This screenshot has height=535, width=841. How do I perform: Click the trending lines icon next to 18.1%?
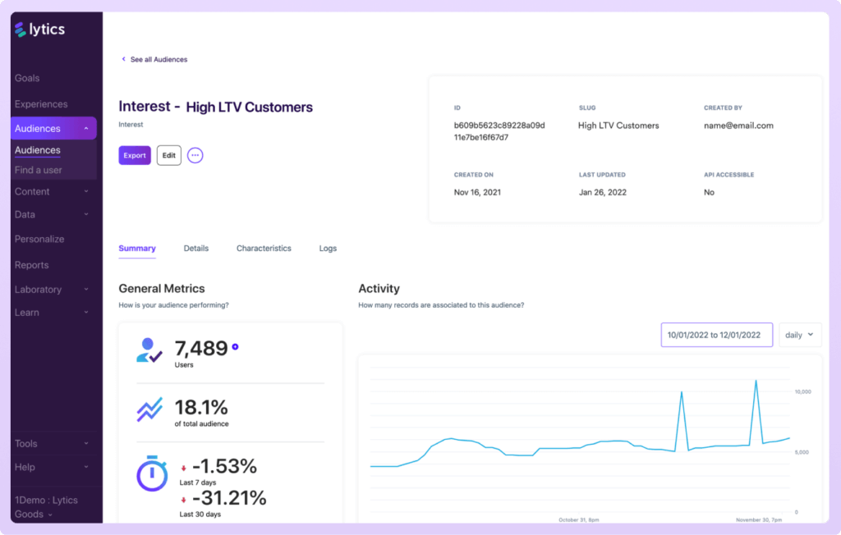(150, 408)
